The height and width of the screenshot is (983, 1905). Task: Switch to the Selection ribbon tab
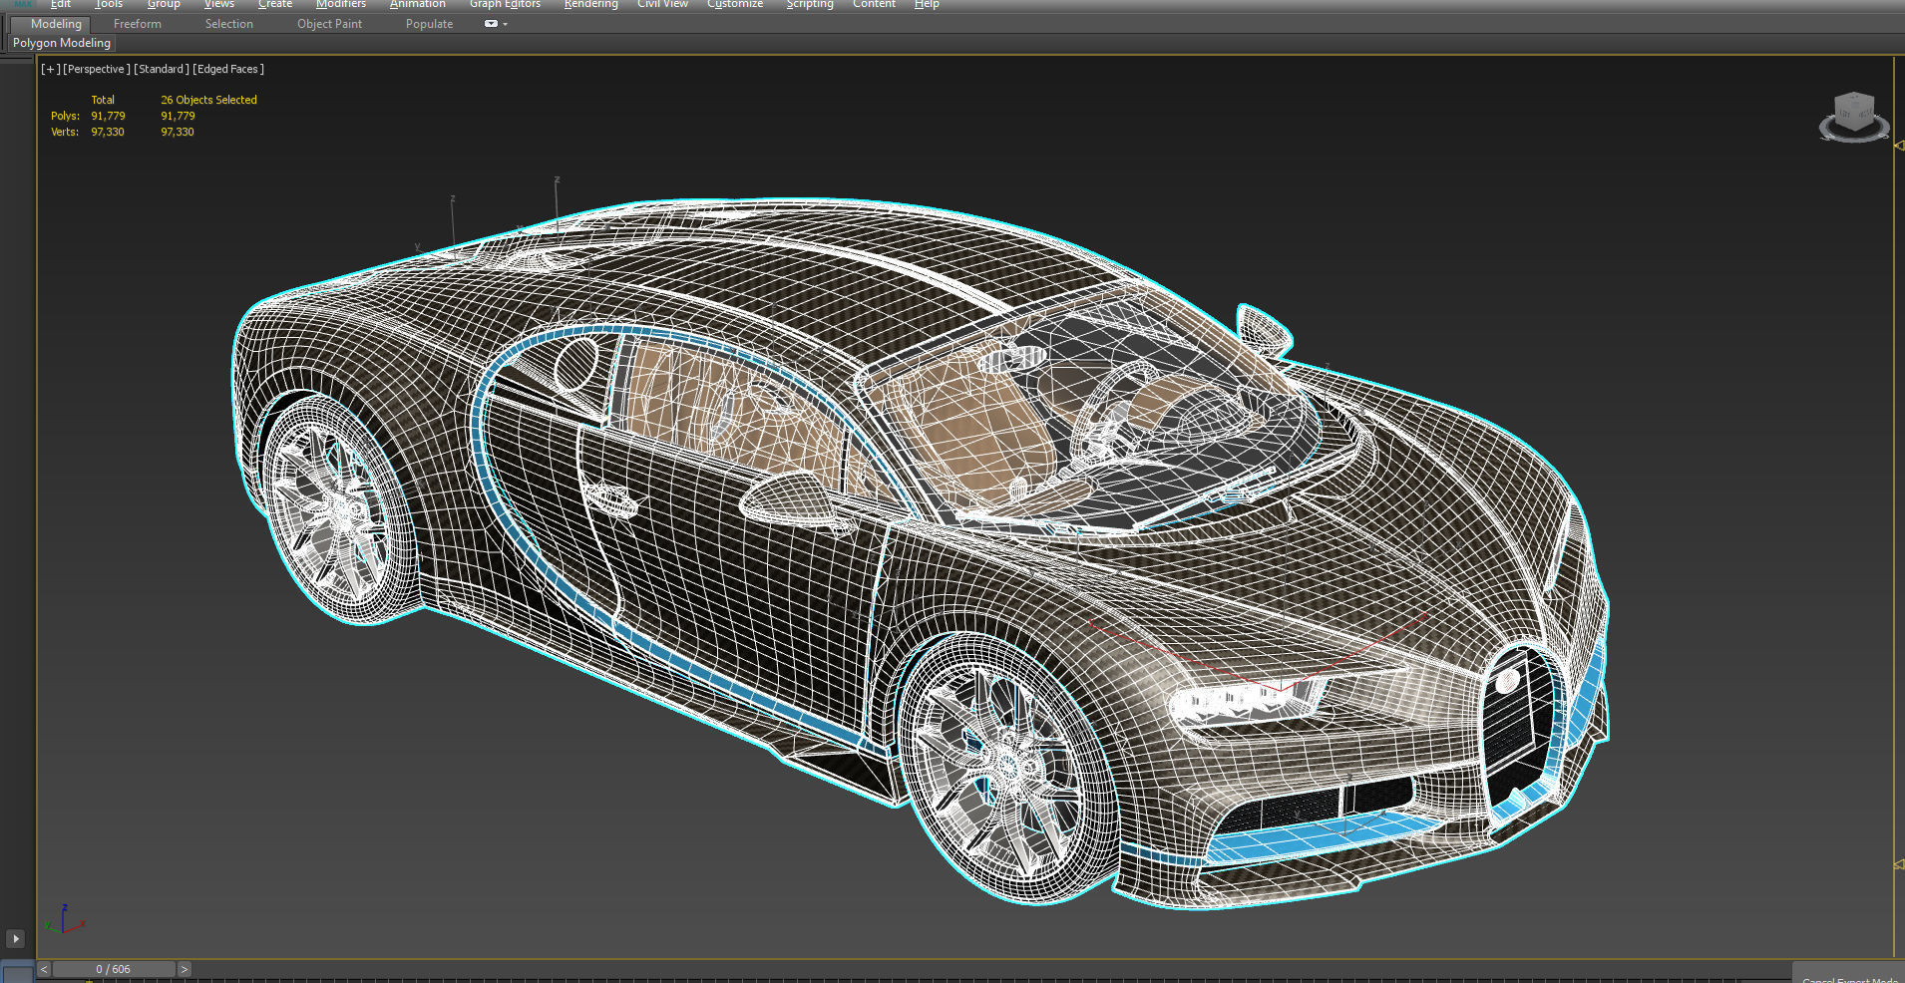[x=228, y=24]
